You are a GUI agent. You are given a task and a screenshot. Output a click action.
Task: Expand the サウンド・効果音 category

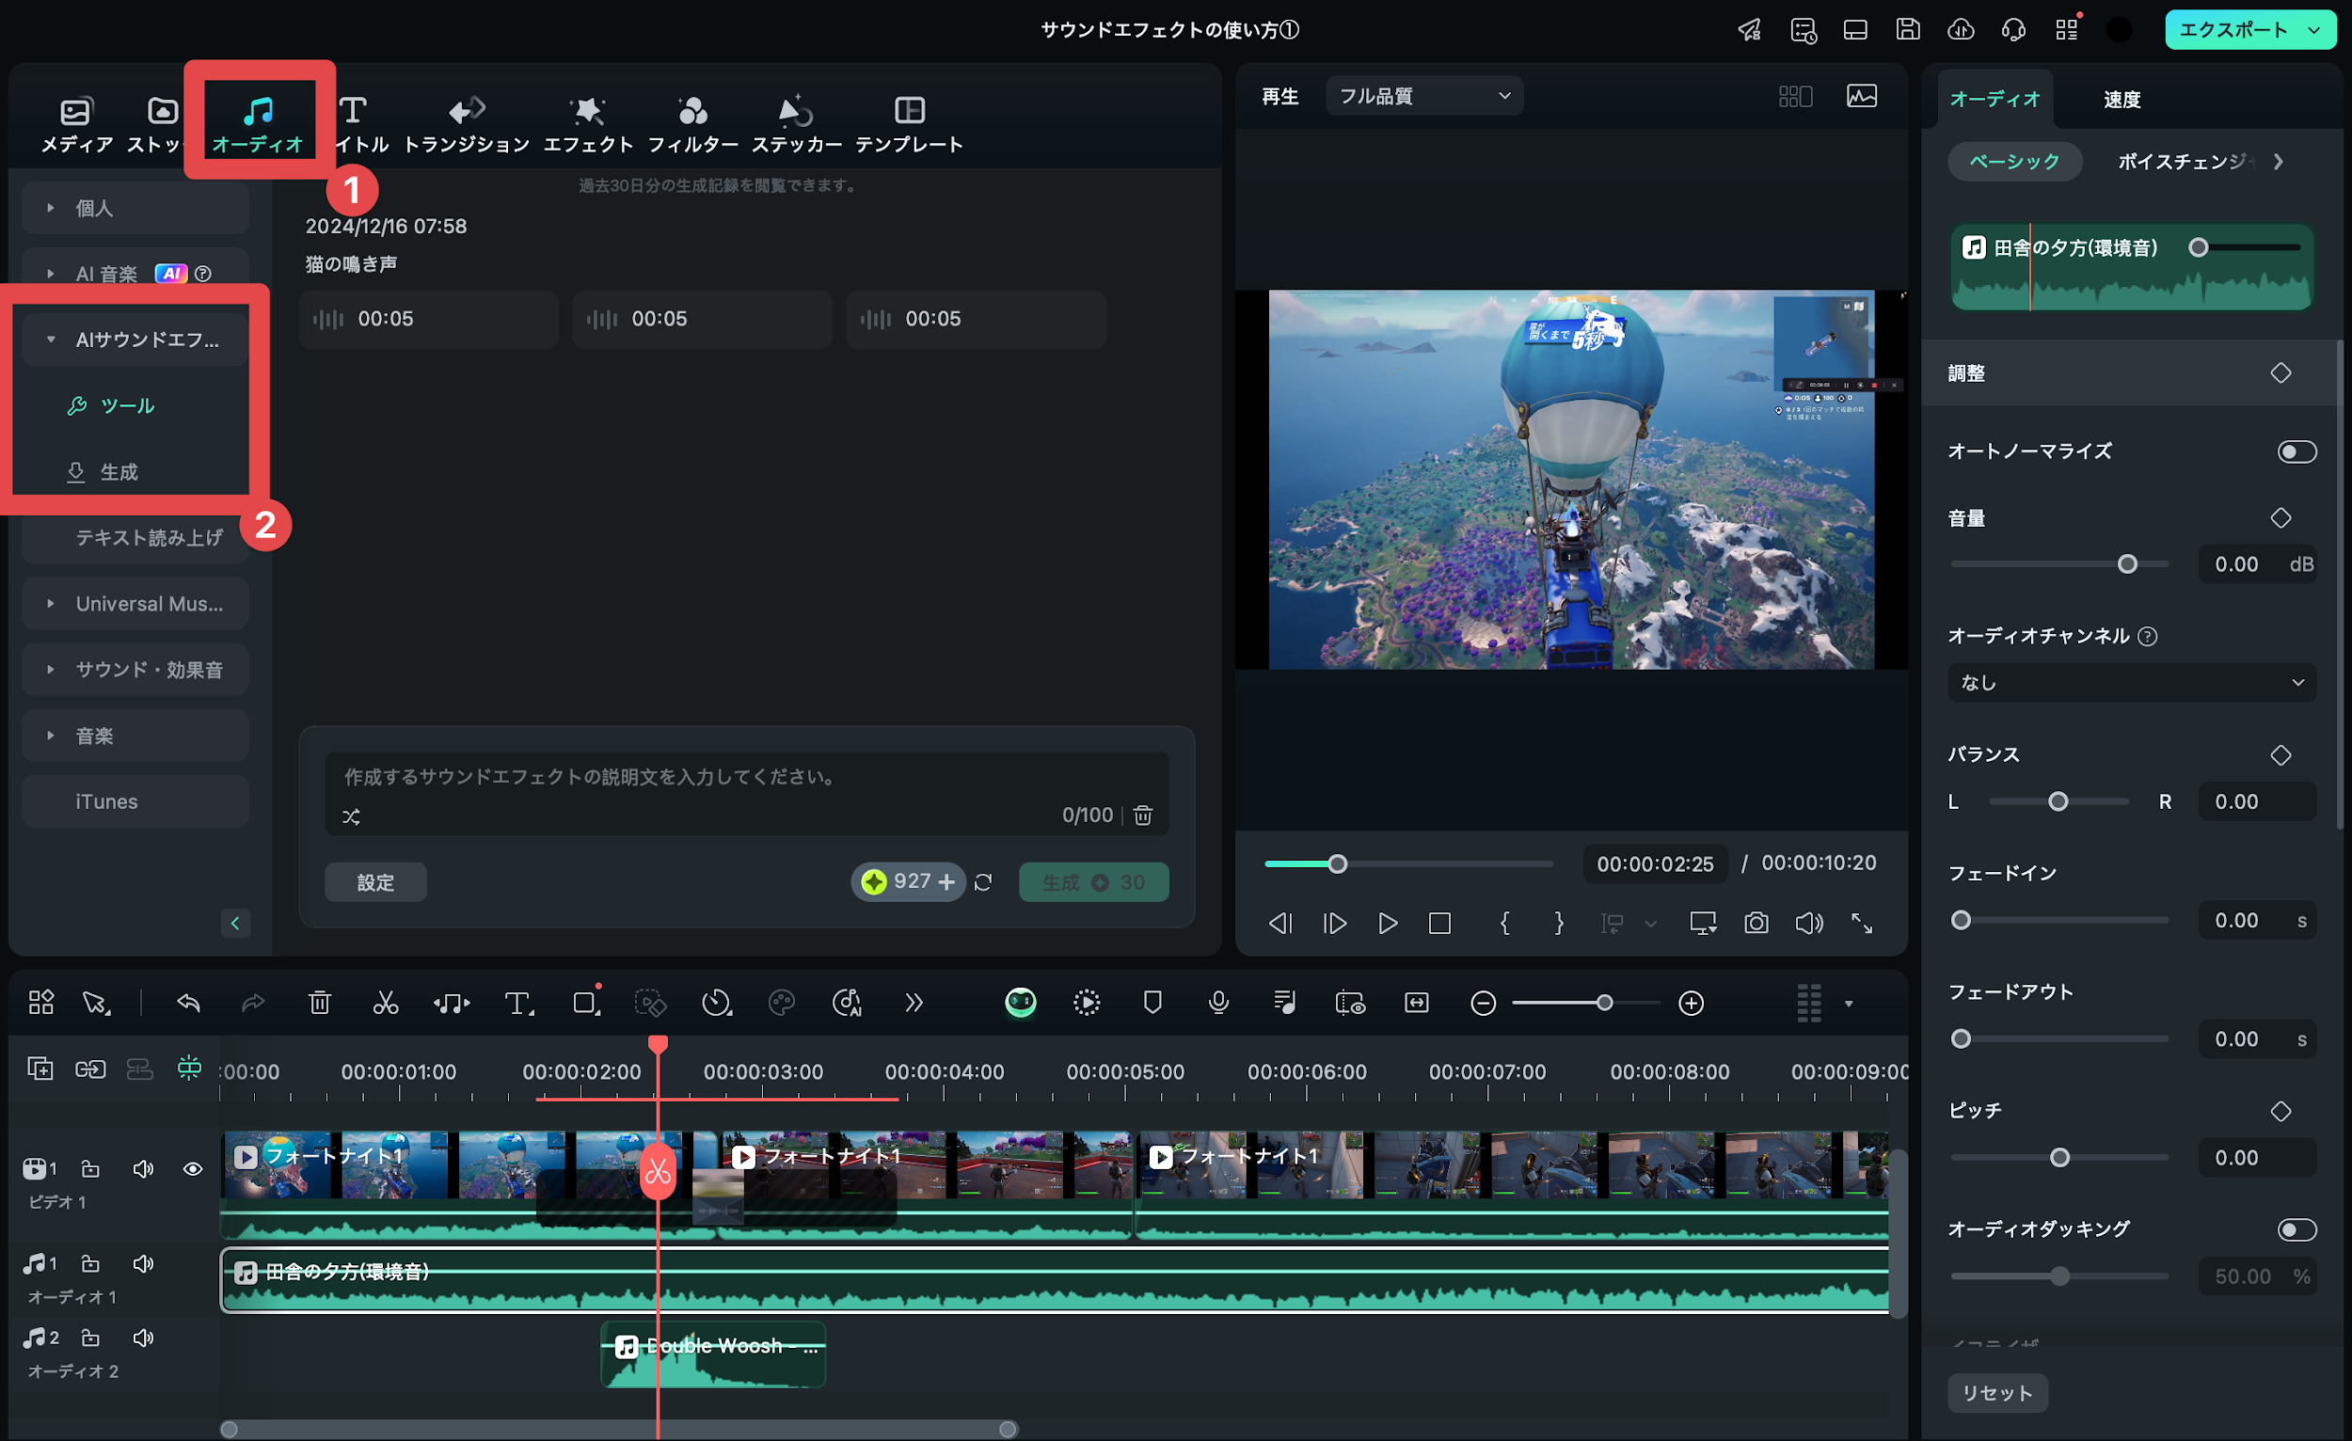click(x=135, y=670)
